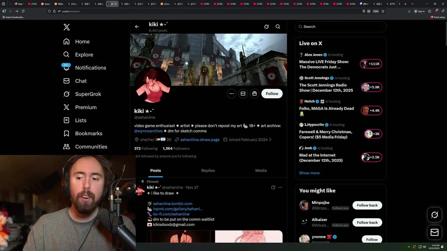Image resolution: width=447 pixels, height=251 pixels.
Task: Open sehaniine.tumblr.com link
Action: coord(173,204)
